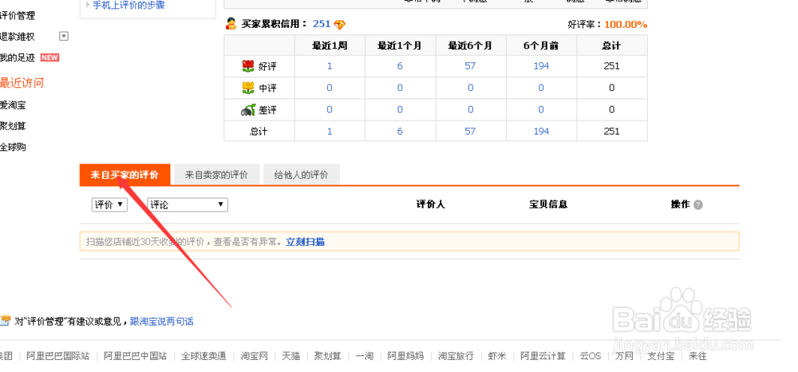Open 淘宝网 footer link
The image size is (798, 372).
pyautogui.click(x=254, y=356)
